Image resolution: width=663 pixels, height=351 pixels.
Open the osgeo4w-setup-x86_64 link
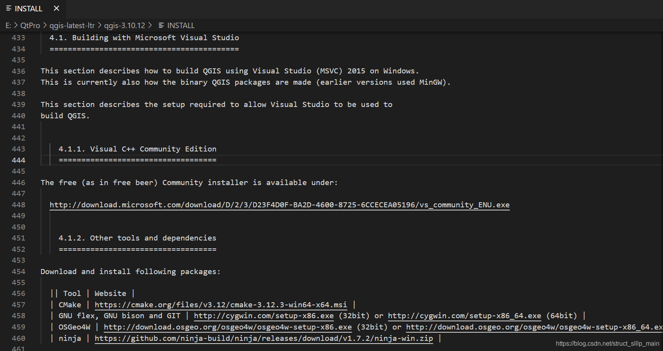click(534, 327)
